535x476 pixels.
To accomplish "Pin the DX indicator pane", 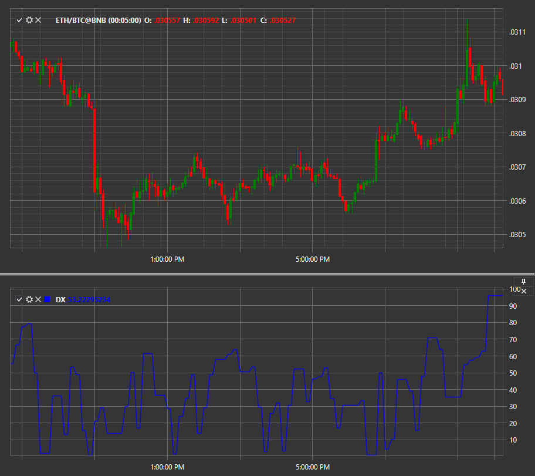I will tap(524, 282).
